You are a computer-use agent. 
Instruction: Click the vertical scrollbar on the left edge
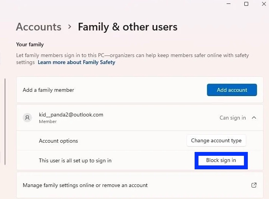click(5, 121)
